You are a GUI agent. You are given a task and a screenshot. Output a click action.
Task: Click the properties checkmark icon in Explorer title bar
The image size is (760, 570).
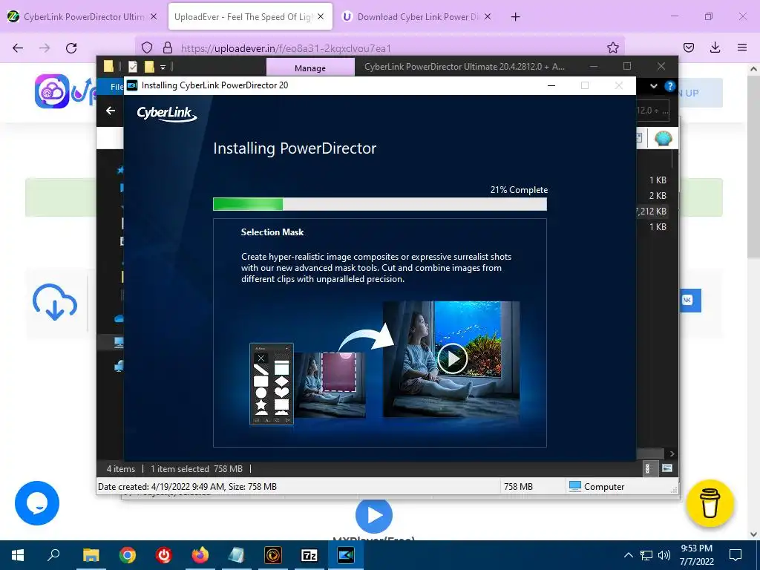tap(133, 66)
